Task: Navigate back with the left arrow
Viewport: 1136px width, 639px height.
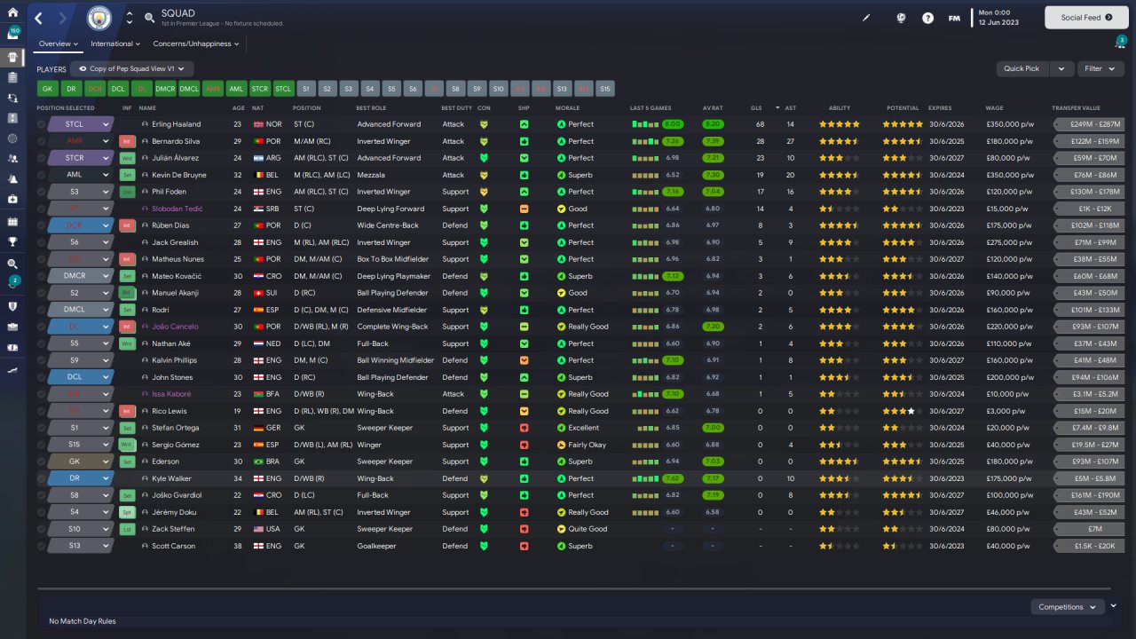Action: (x=39, y=18)
